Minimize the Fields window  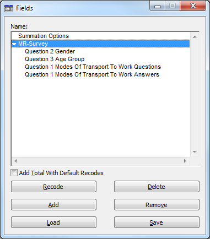point(158,6)
